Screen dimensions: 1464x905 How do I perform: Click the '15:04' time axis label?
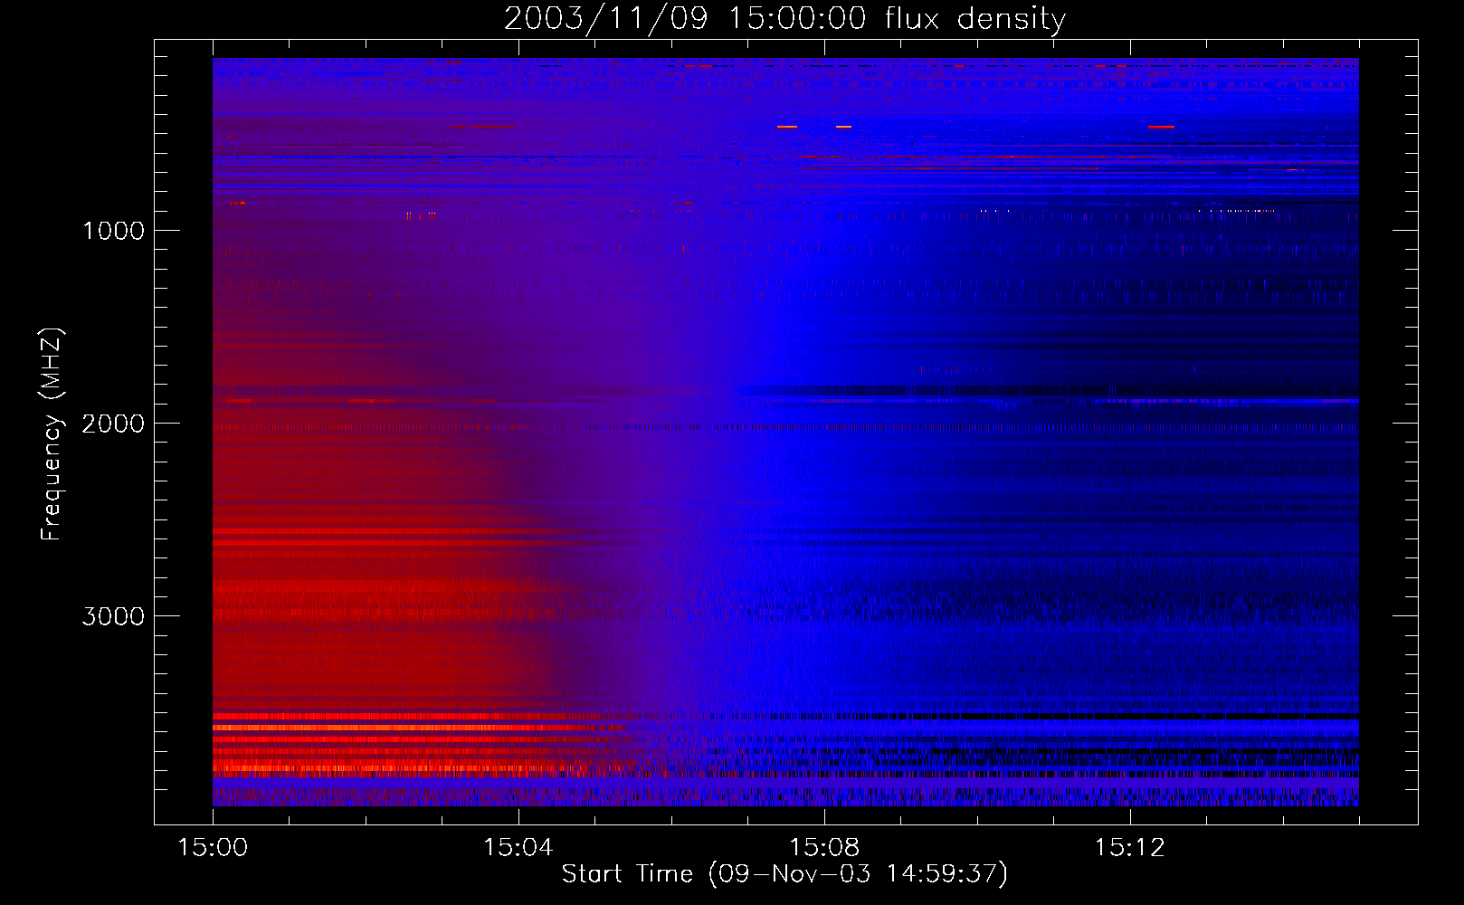point(518,848)
